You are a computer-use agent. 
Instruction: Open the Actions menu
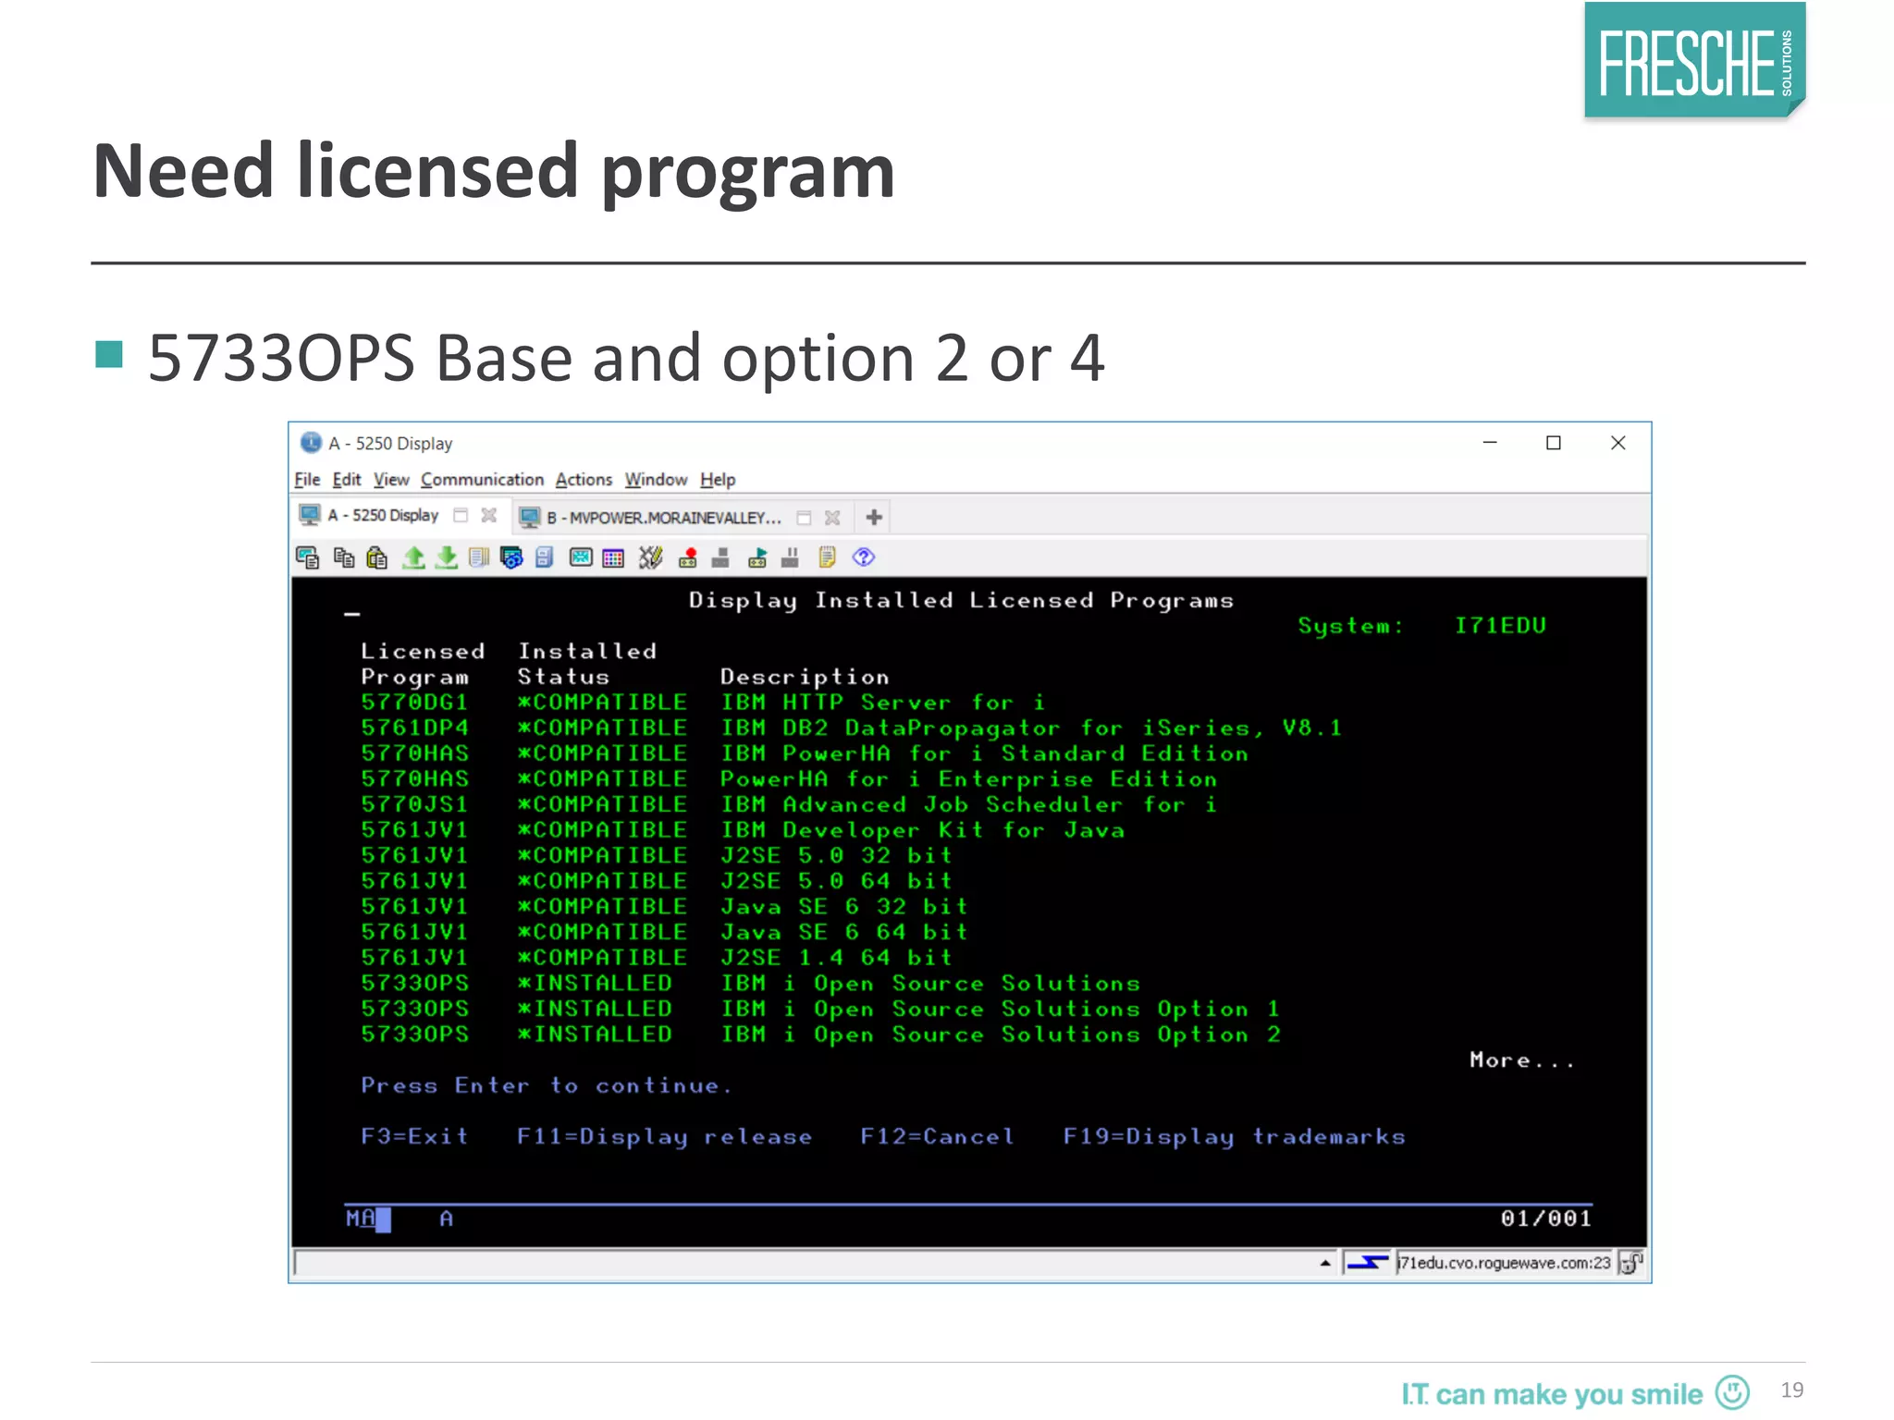click(584, 480)
